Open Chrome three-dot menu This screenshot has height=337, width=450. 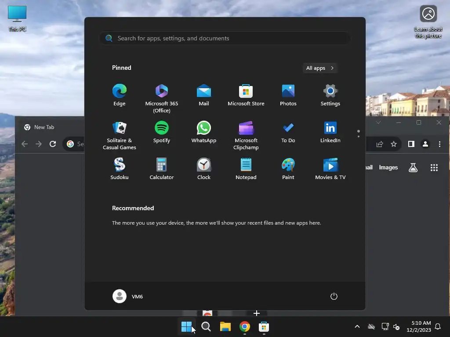click(439, 144)
